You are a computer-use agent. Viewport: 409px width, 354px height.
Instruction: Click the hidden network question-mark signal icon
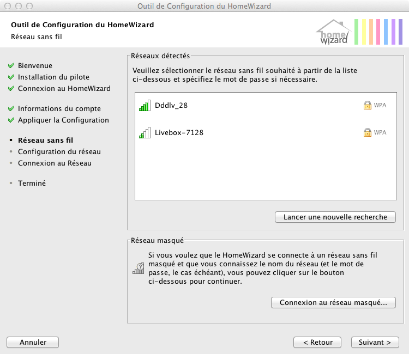(x=139, y=268)
